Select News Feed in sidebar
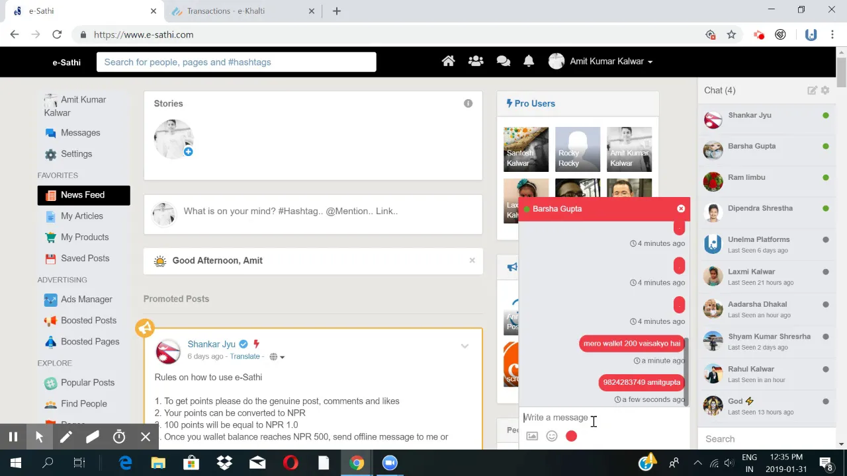The width and height of the screenshot is (847, 476). pos(84,195)
